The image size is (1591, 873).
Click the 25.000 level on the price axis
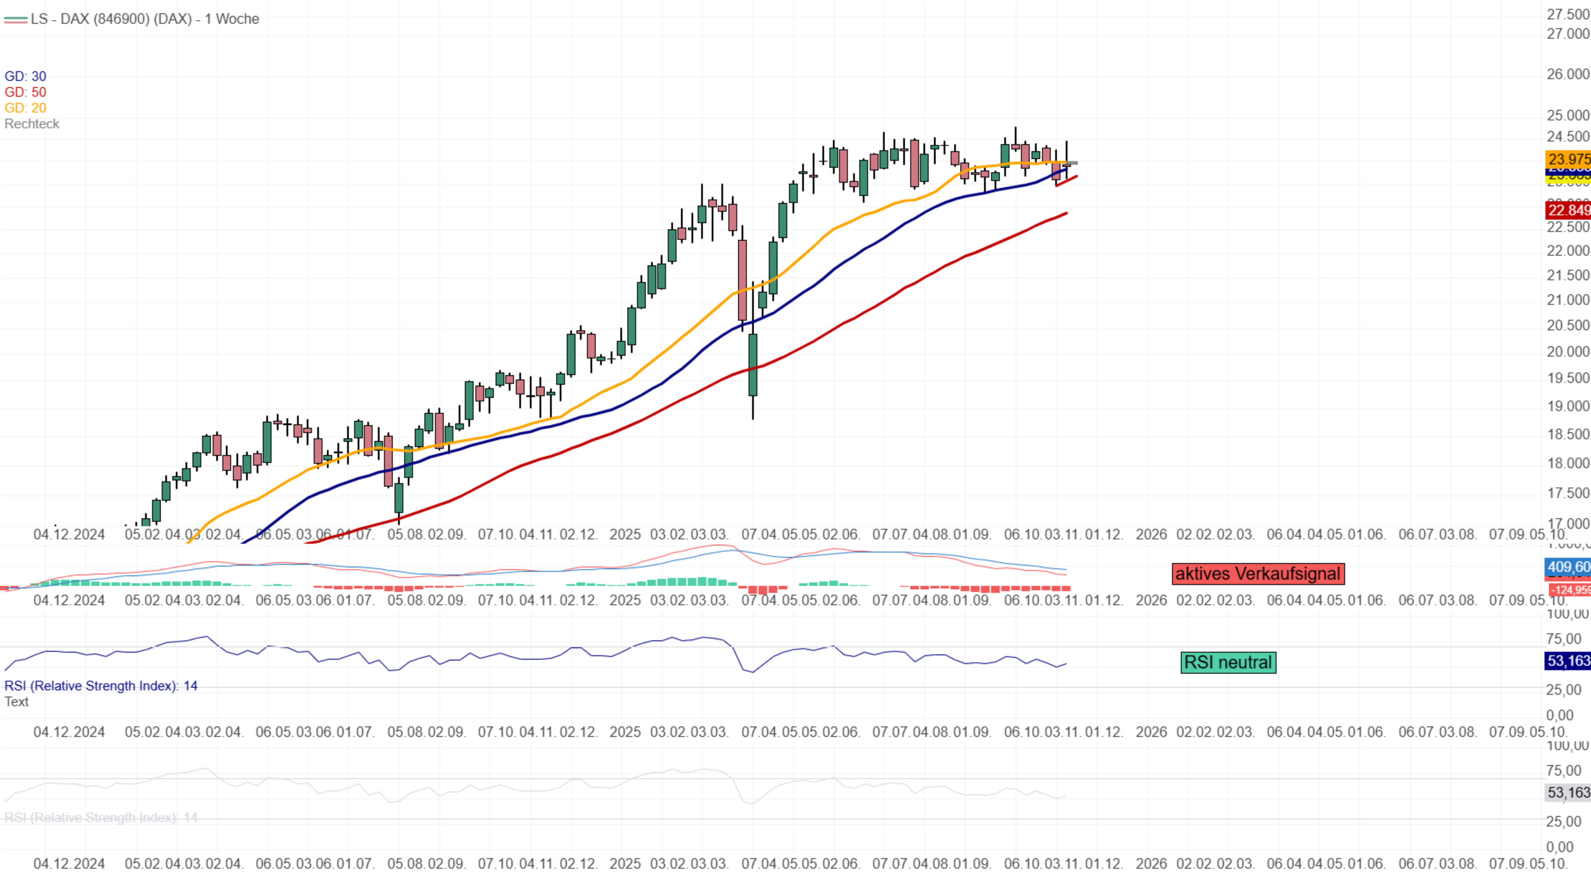pos(1568,115)
